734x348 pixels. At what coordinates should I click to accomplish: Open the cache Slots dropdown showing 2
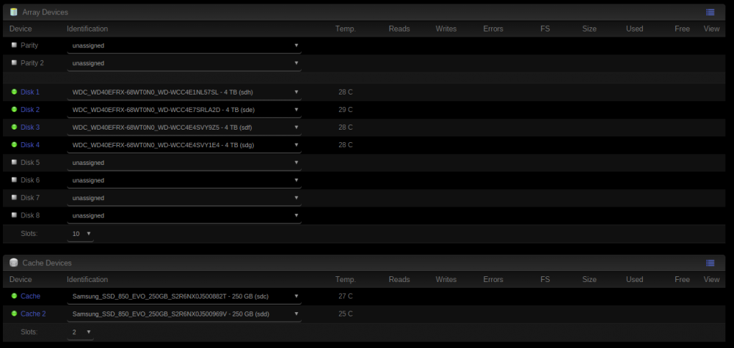click(x=80, y=332)
